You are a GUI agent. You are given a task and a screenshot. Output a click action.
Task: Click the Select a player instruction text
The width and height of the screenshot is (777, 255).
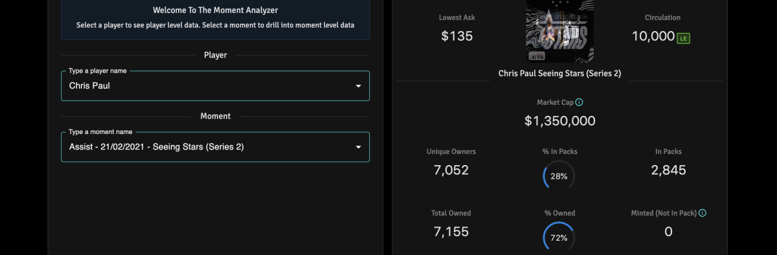tap(215, 25)
